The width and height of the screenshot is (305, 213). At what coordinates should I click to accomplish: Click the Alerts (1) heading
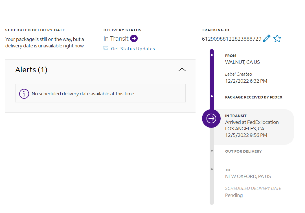(31, 70)
